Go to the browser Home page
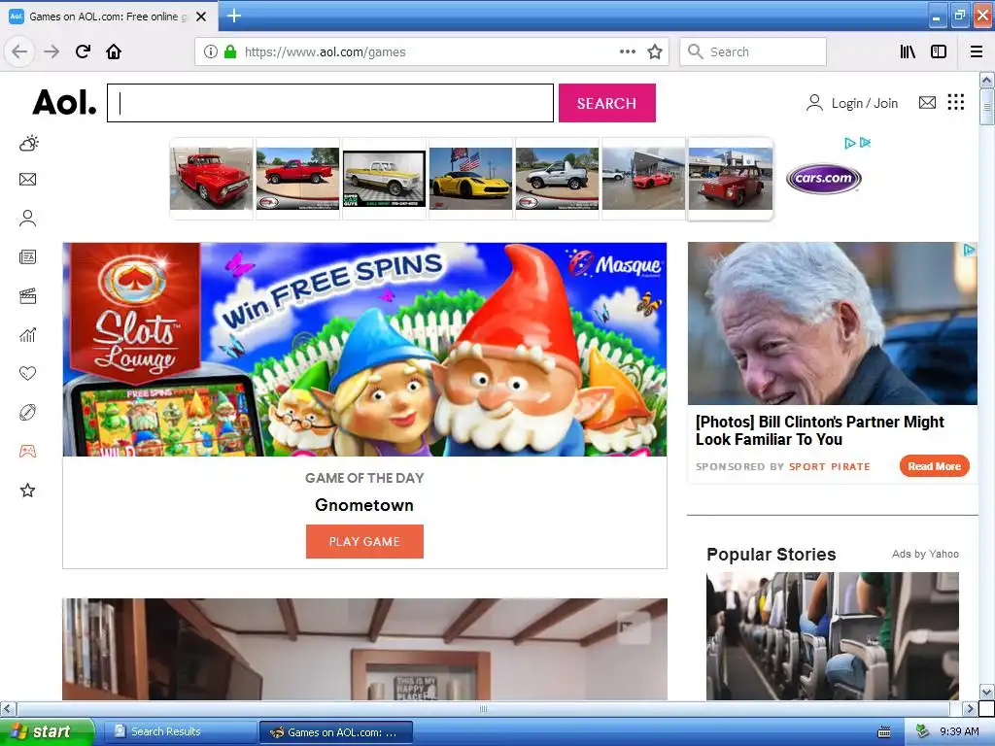This screenshot has height=746, width=995. [114, 51]
